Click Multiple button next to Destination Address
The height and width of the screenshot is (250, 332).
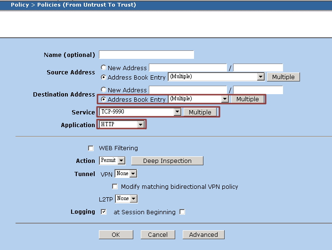click(x=247, y=99)
